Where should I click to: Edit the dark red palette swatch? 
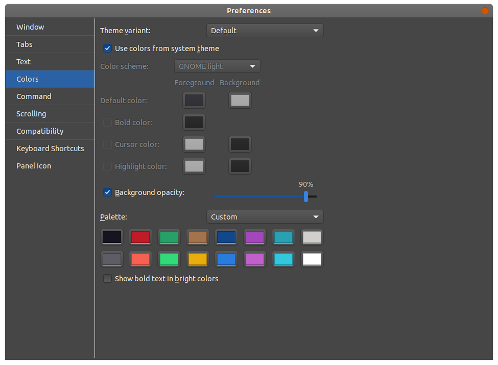(x=140, y=237)
